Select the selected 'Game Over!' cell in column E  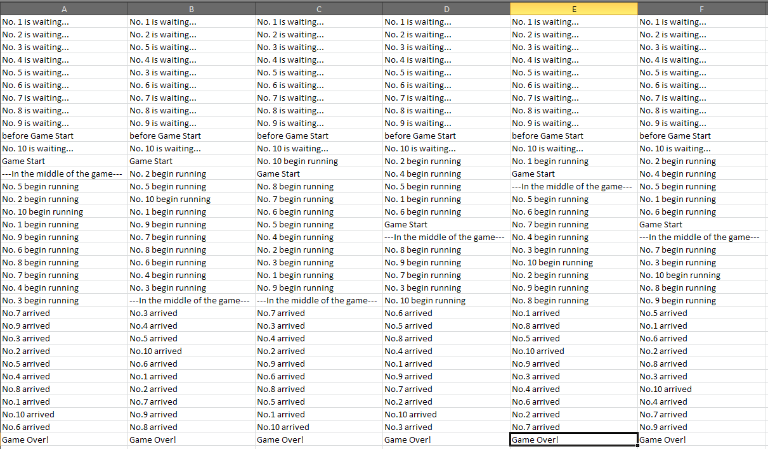tap(574, 440)
